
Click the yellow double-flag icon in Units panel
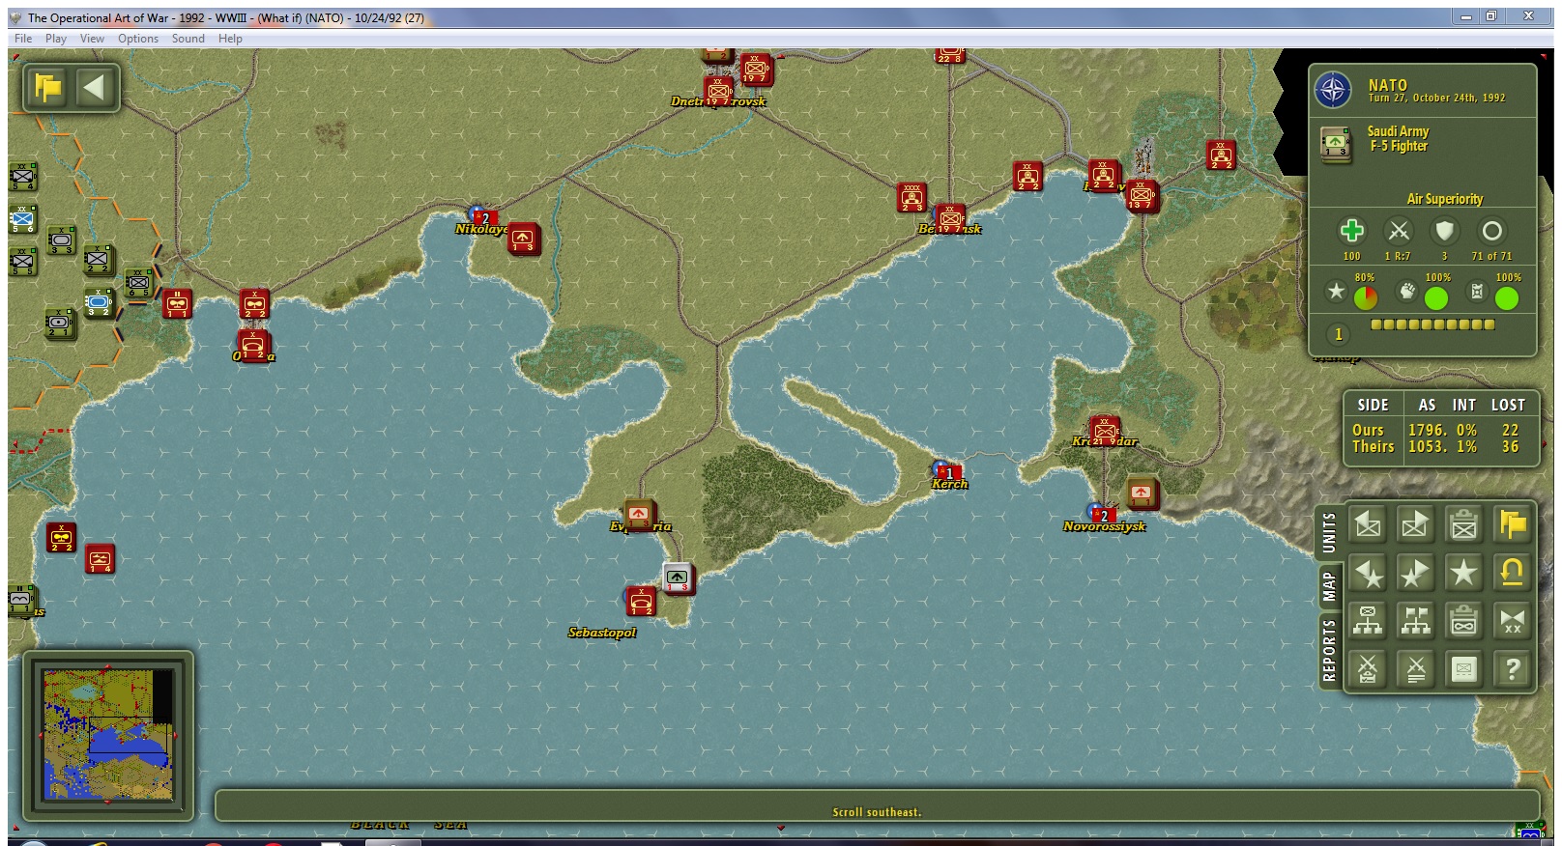pos(1513,524)
